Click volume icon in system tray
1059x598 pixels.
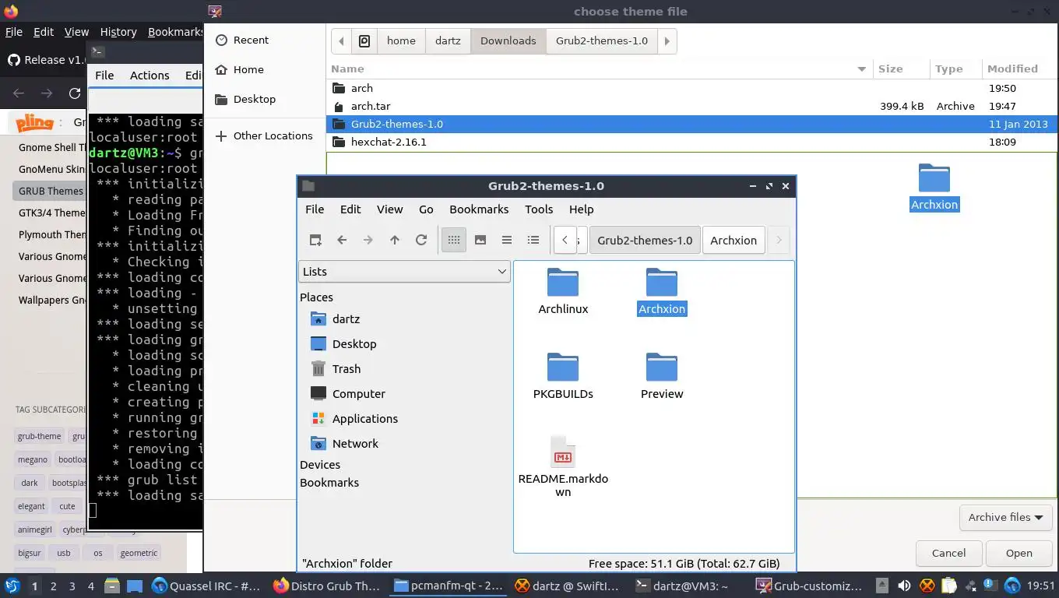904,586
